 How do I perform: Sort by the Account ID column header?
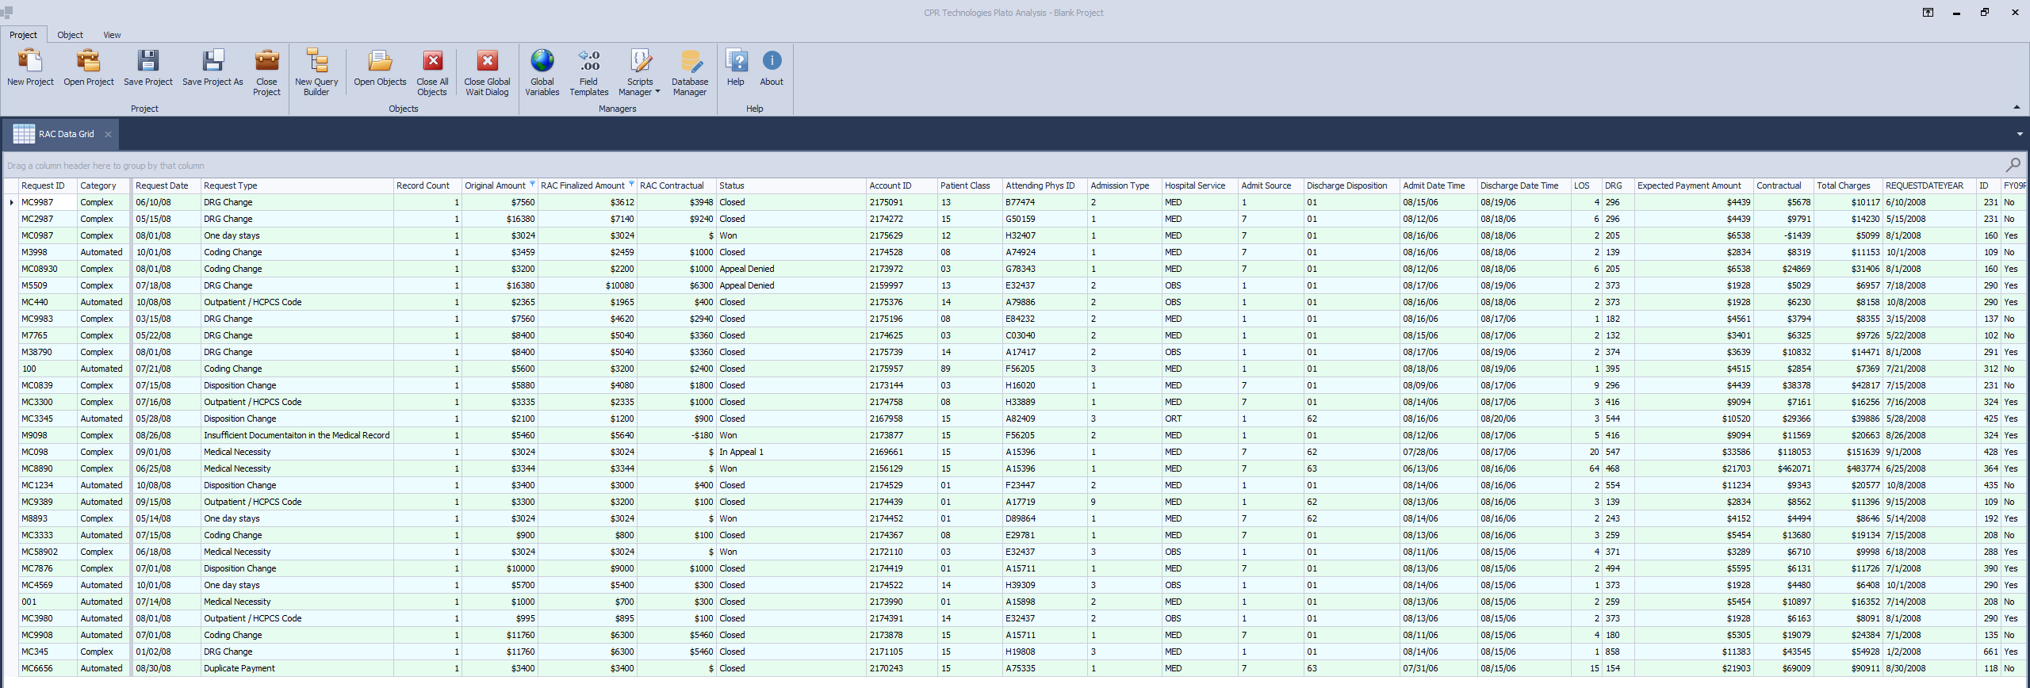[x=902, y=185]
